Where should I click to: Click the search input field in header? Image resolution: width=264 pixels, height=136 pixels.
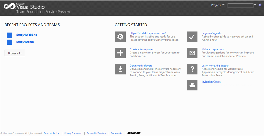241,6
